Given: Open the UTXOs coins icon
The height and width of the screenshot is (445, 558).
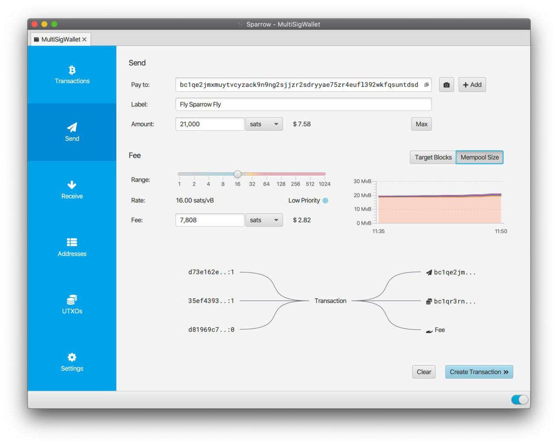Looking at the screenshot, I should pyautogui.click(x=72, y=300).
